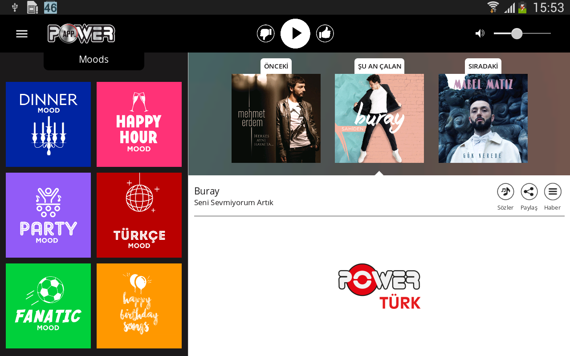Play the current Buray track
Image resolution: width=570 pixels, height=356 pixels.
(295, 32)
